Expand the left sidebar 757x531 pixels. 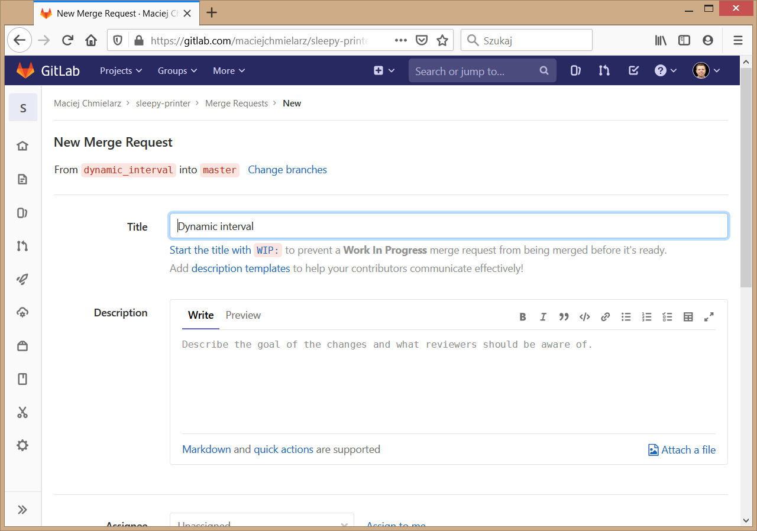click(x=22, y=510)
